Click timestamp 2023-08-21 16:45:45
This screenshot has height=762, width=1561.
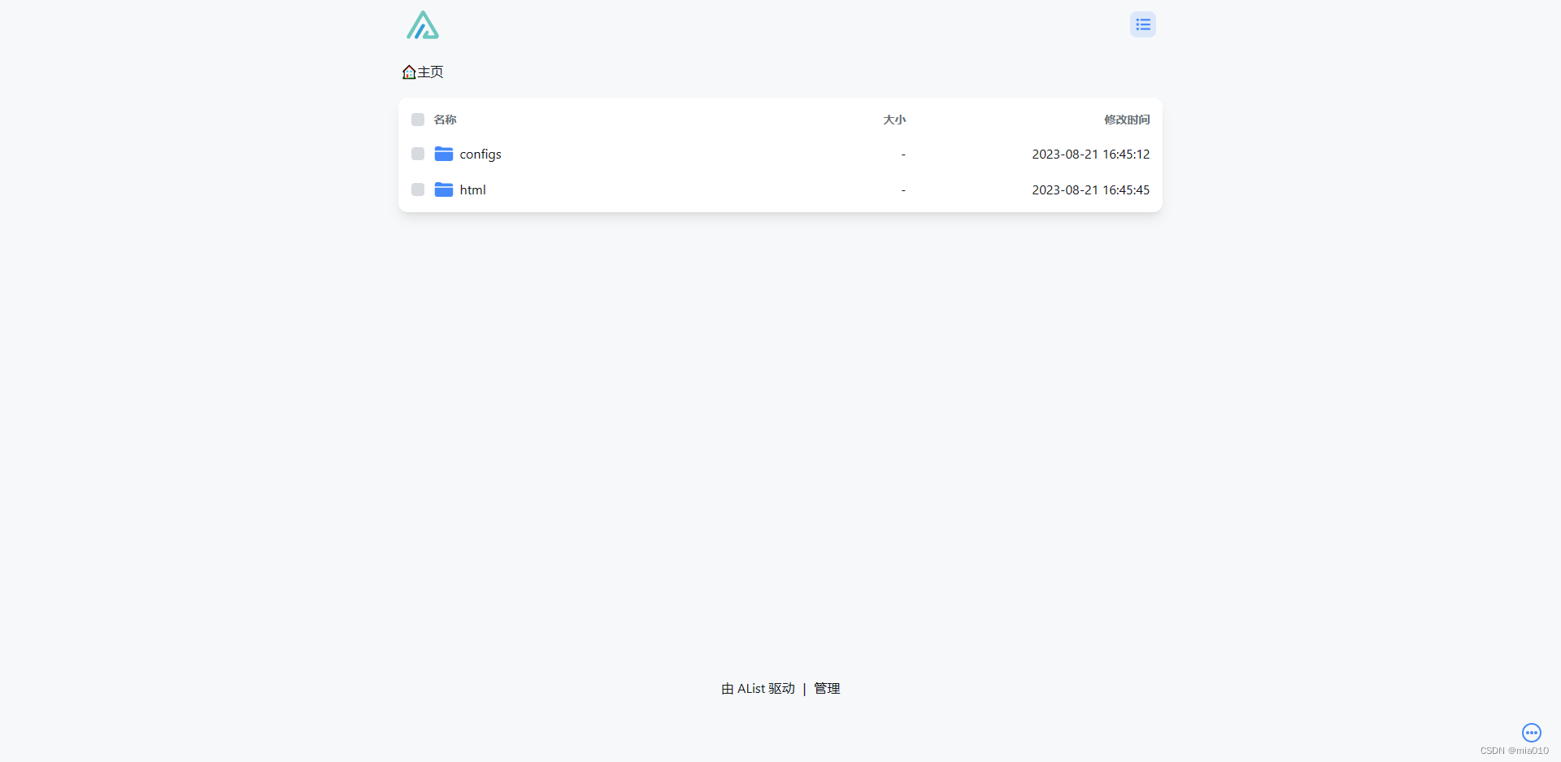[x=1091, y=189]
